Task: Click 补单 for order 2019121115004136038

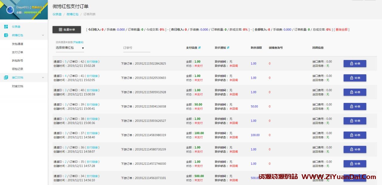Action: 355,107
